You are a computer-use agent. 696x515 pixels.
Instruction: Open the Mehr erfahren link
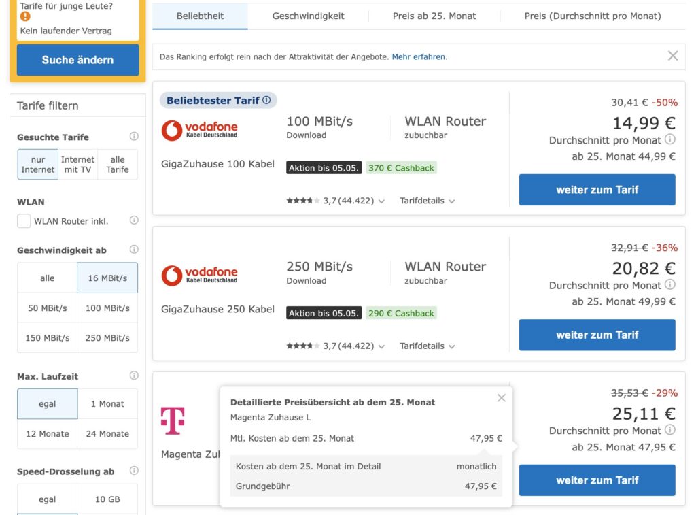(419, 57)
